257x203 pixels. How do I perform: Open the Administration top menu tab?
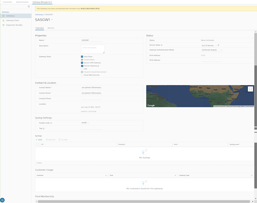coord(22,2)
